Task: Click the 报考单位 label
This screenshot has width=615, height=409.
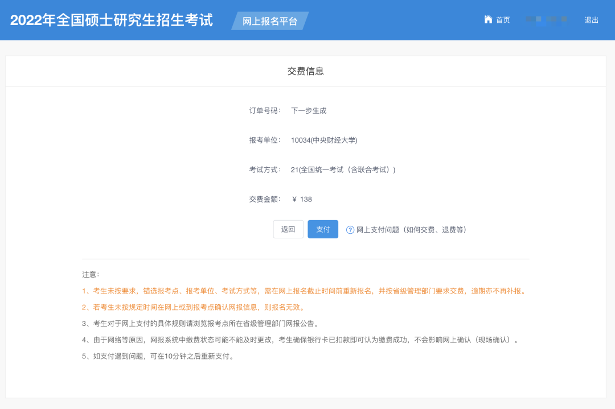Action: tap(265, 141)
